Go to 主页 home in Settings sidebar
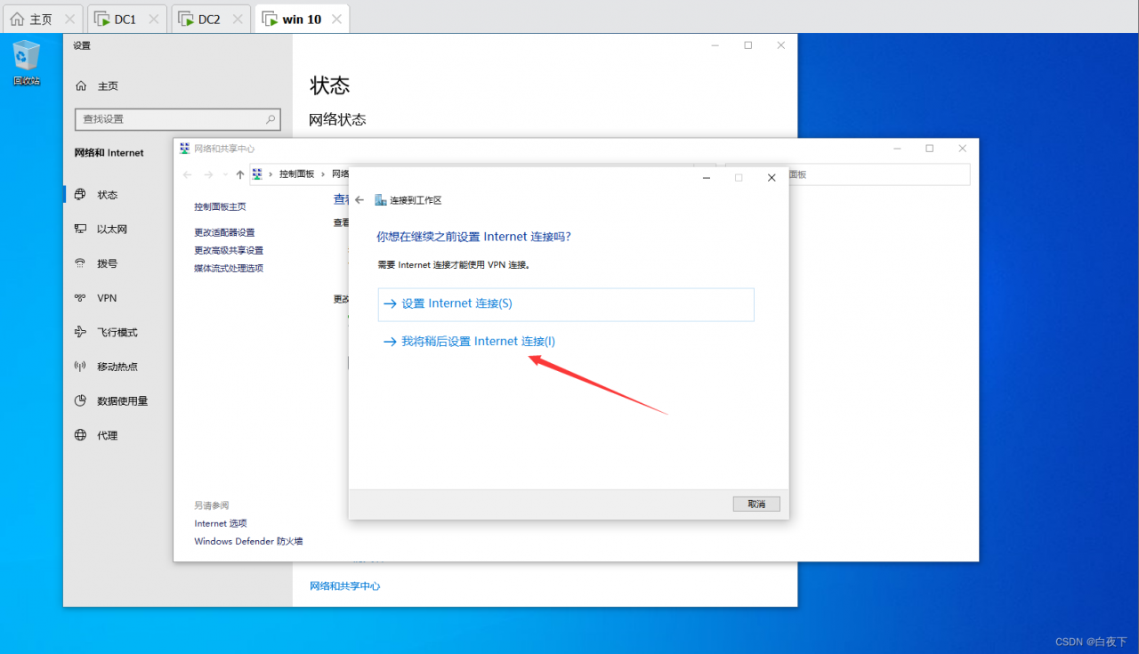The height and width of the screenshot is (654, 1139). [x=97, y=86]
